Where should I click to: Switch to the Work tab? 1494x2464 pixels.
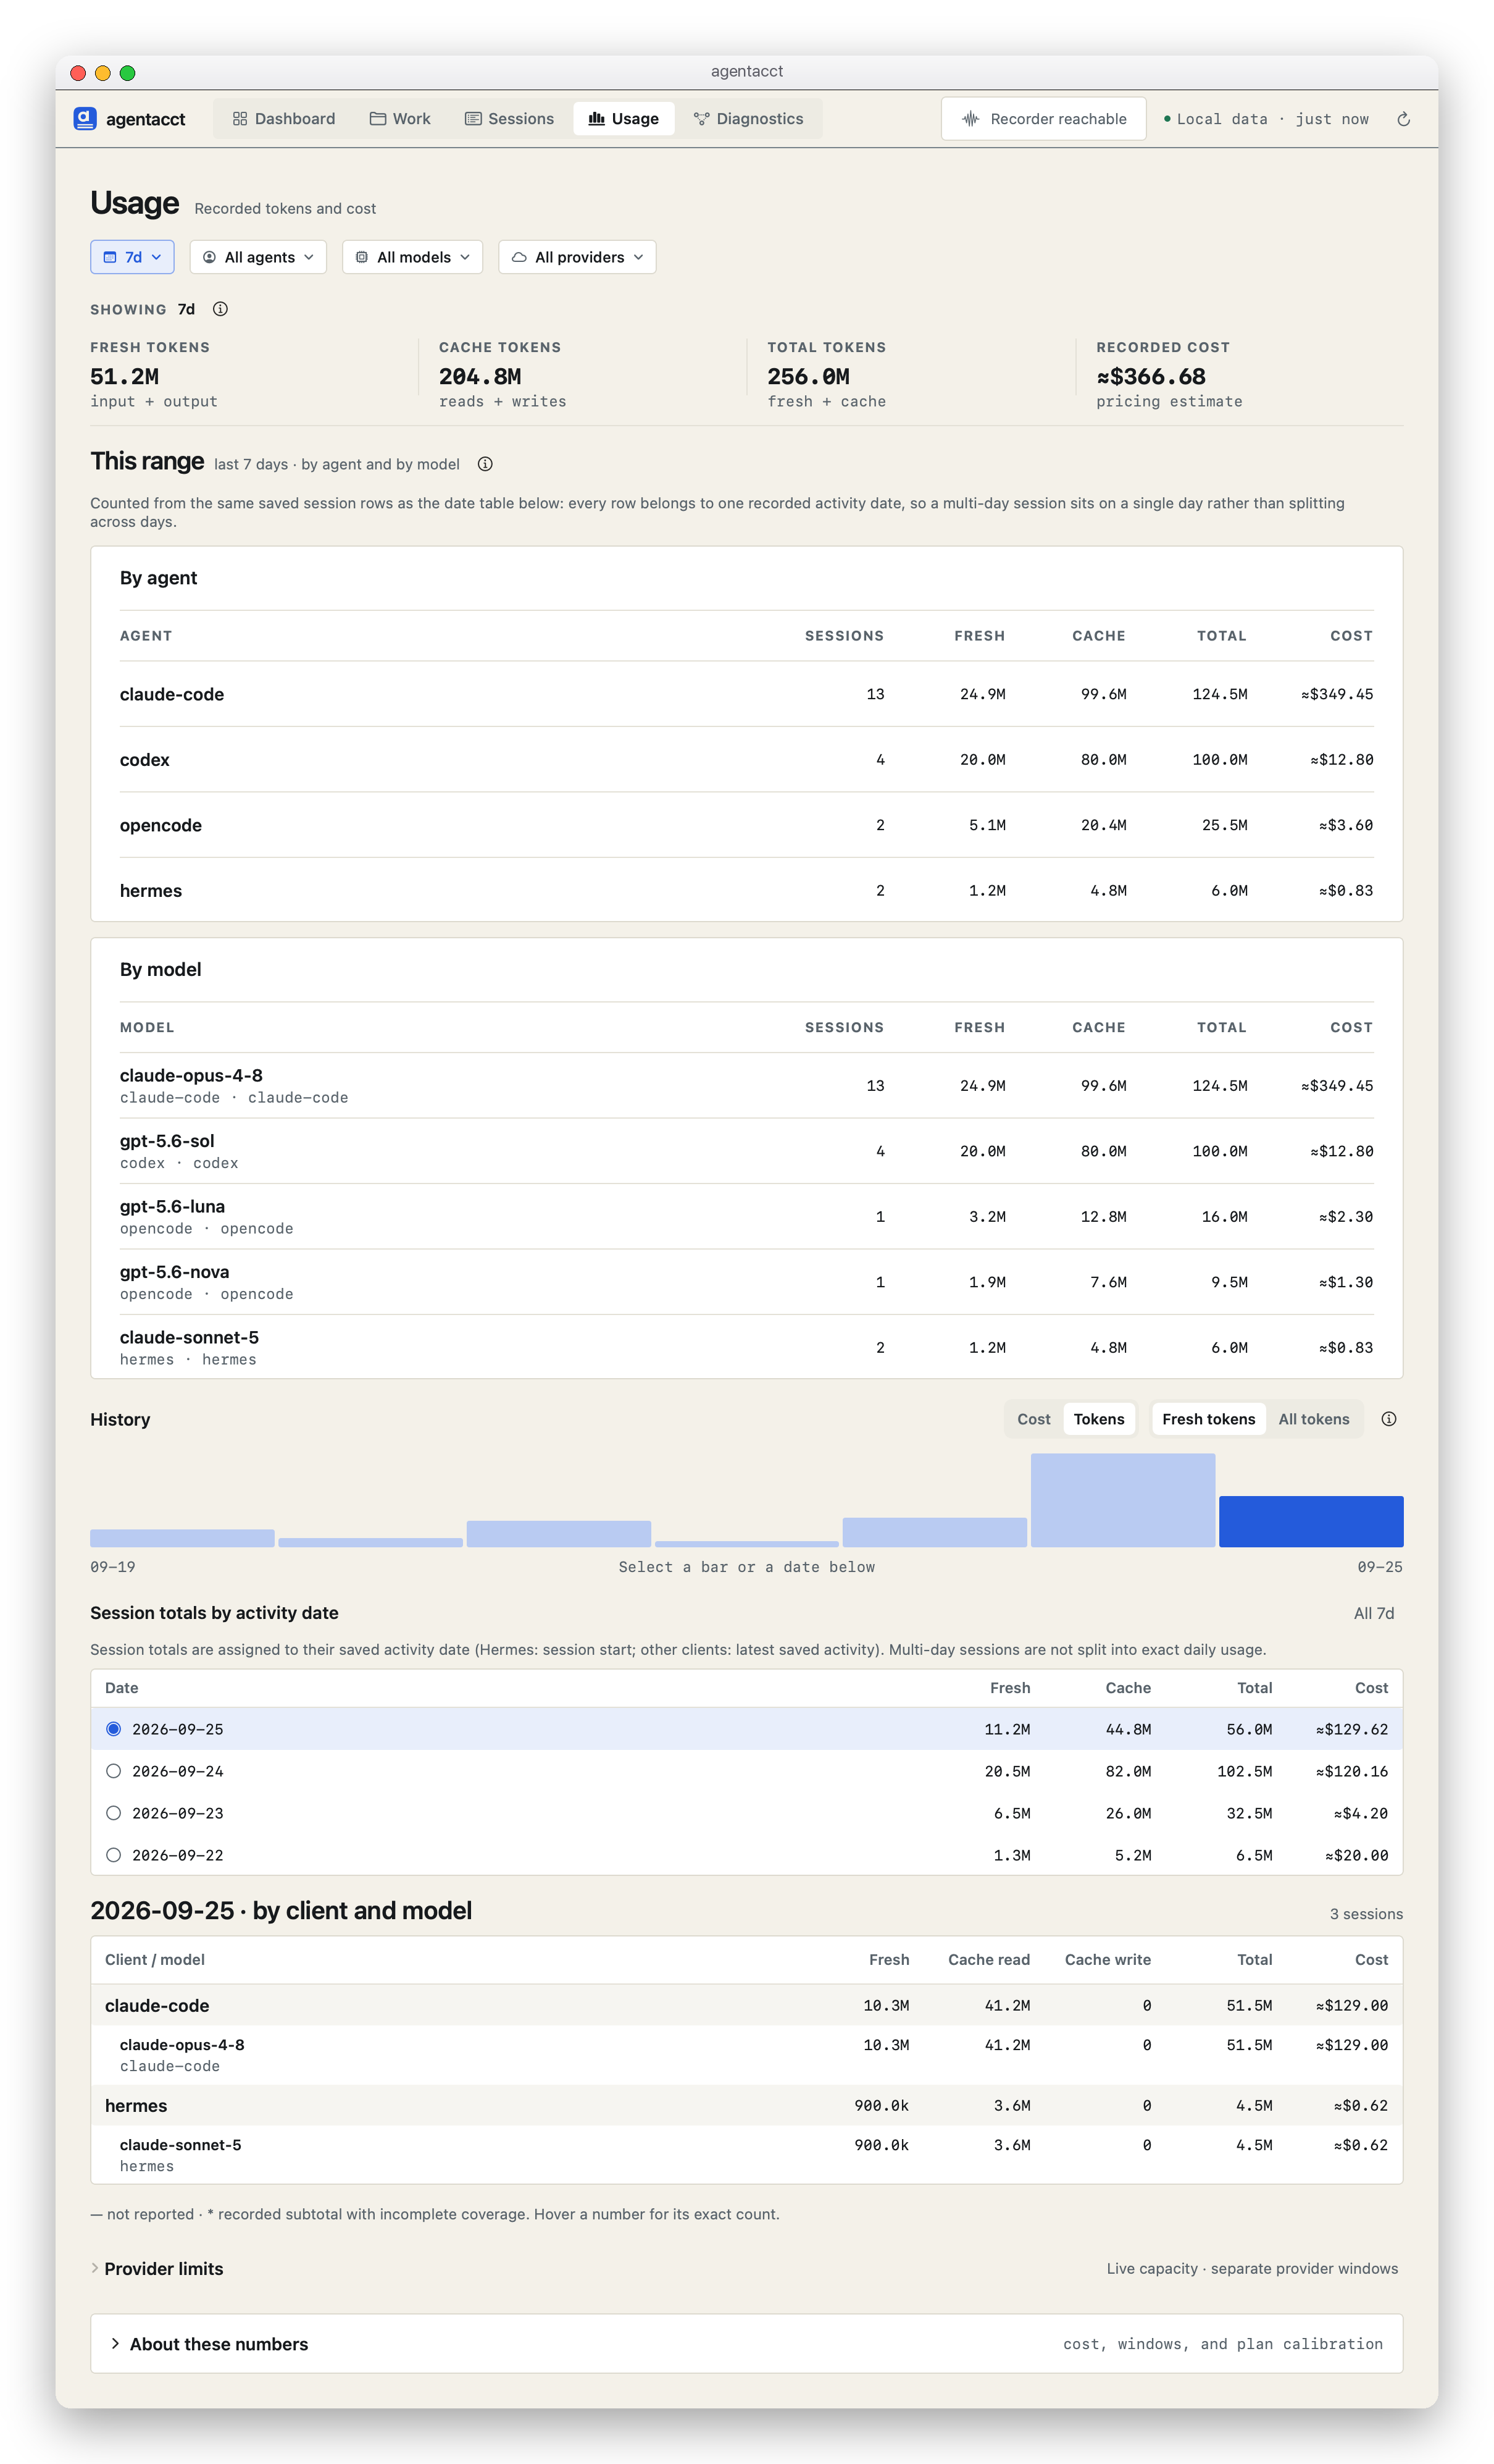pos(399,119)
